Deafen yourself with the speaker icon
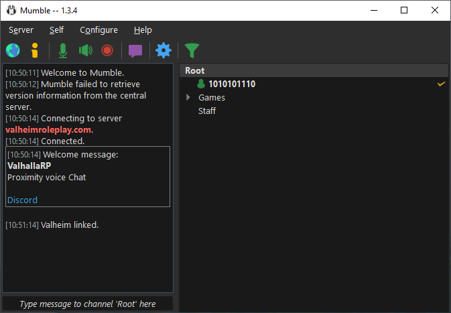Screen dimensions: 451x313 tap(85, 50)
